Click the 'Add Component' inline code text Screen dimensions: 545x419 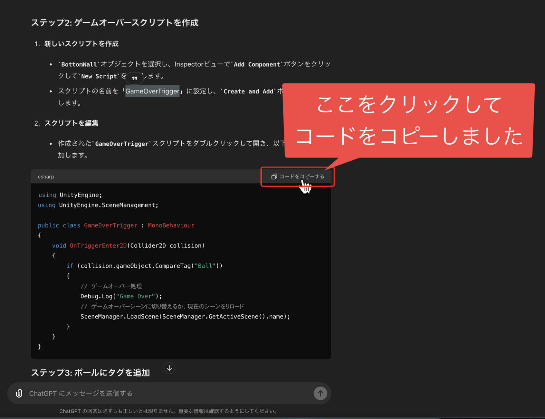point(257,64)
